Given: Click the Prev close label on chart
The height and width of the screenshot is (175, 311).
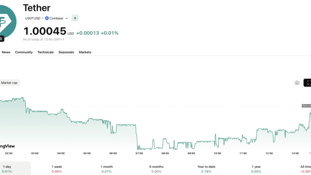Looking at the screenshot, I should [306, 106].
